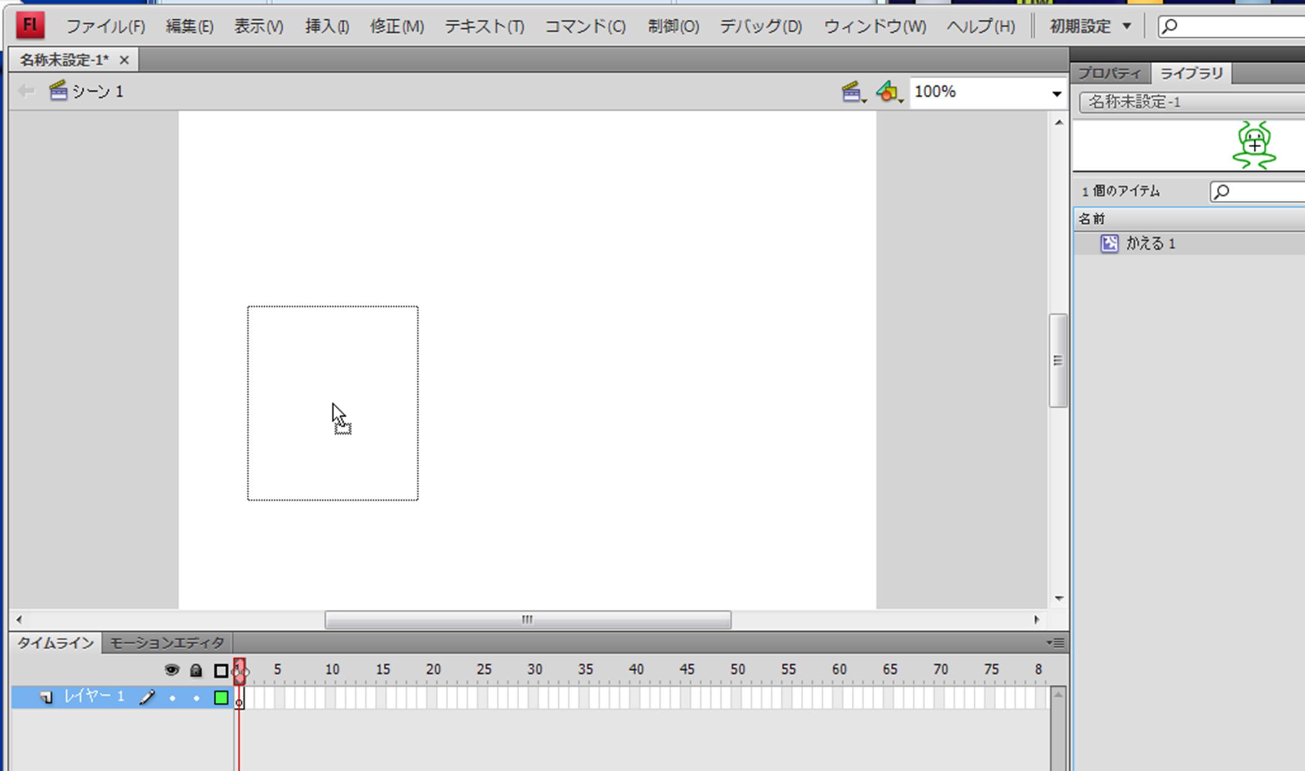Switch to the モーションエディタ tab
Screen dimensions: 1305x771
click(x=167, y=643)
